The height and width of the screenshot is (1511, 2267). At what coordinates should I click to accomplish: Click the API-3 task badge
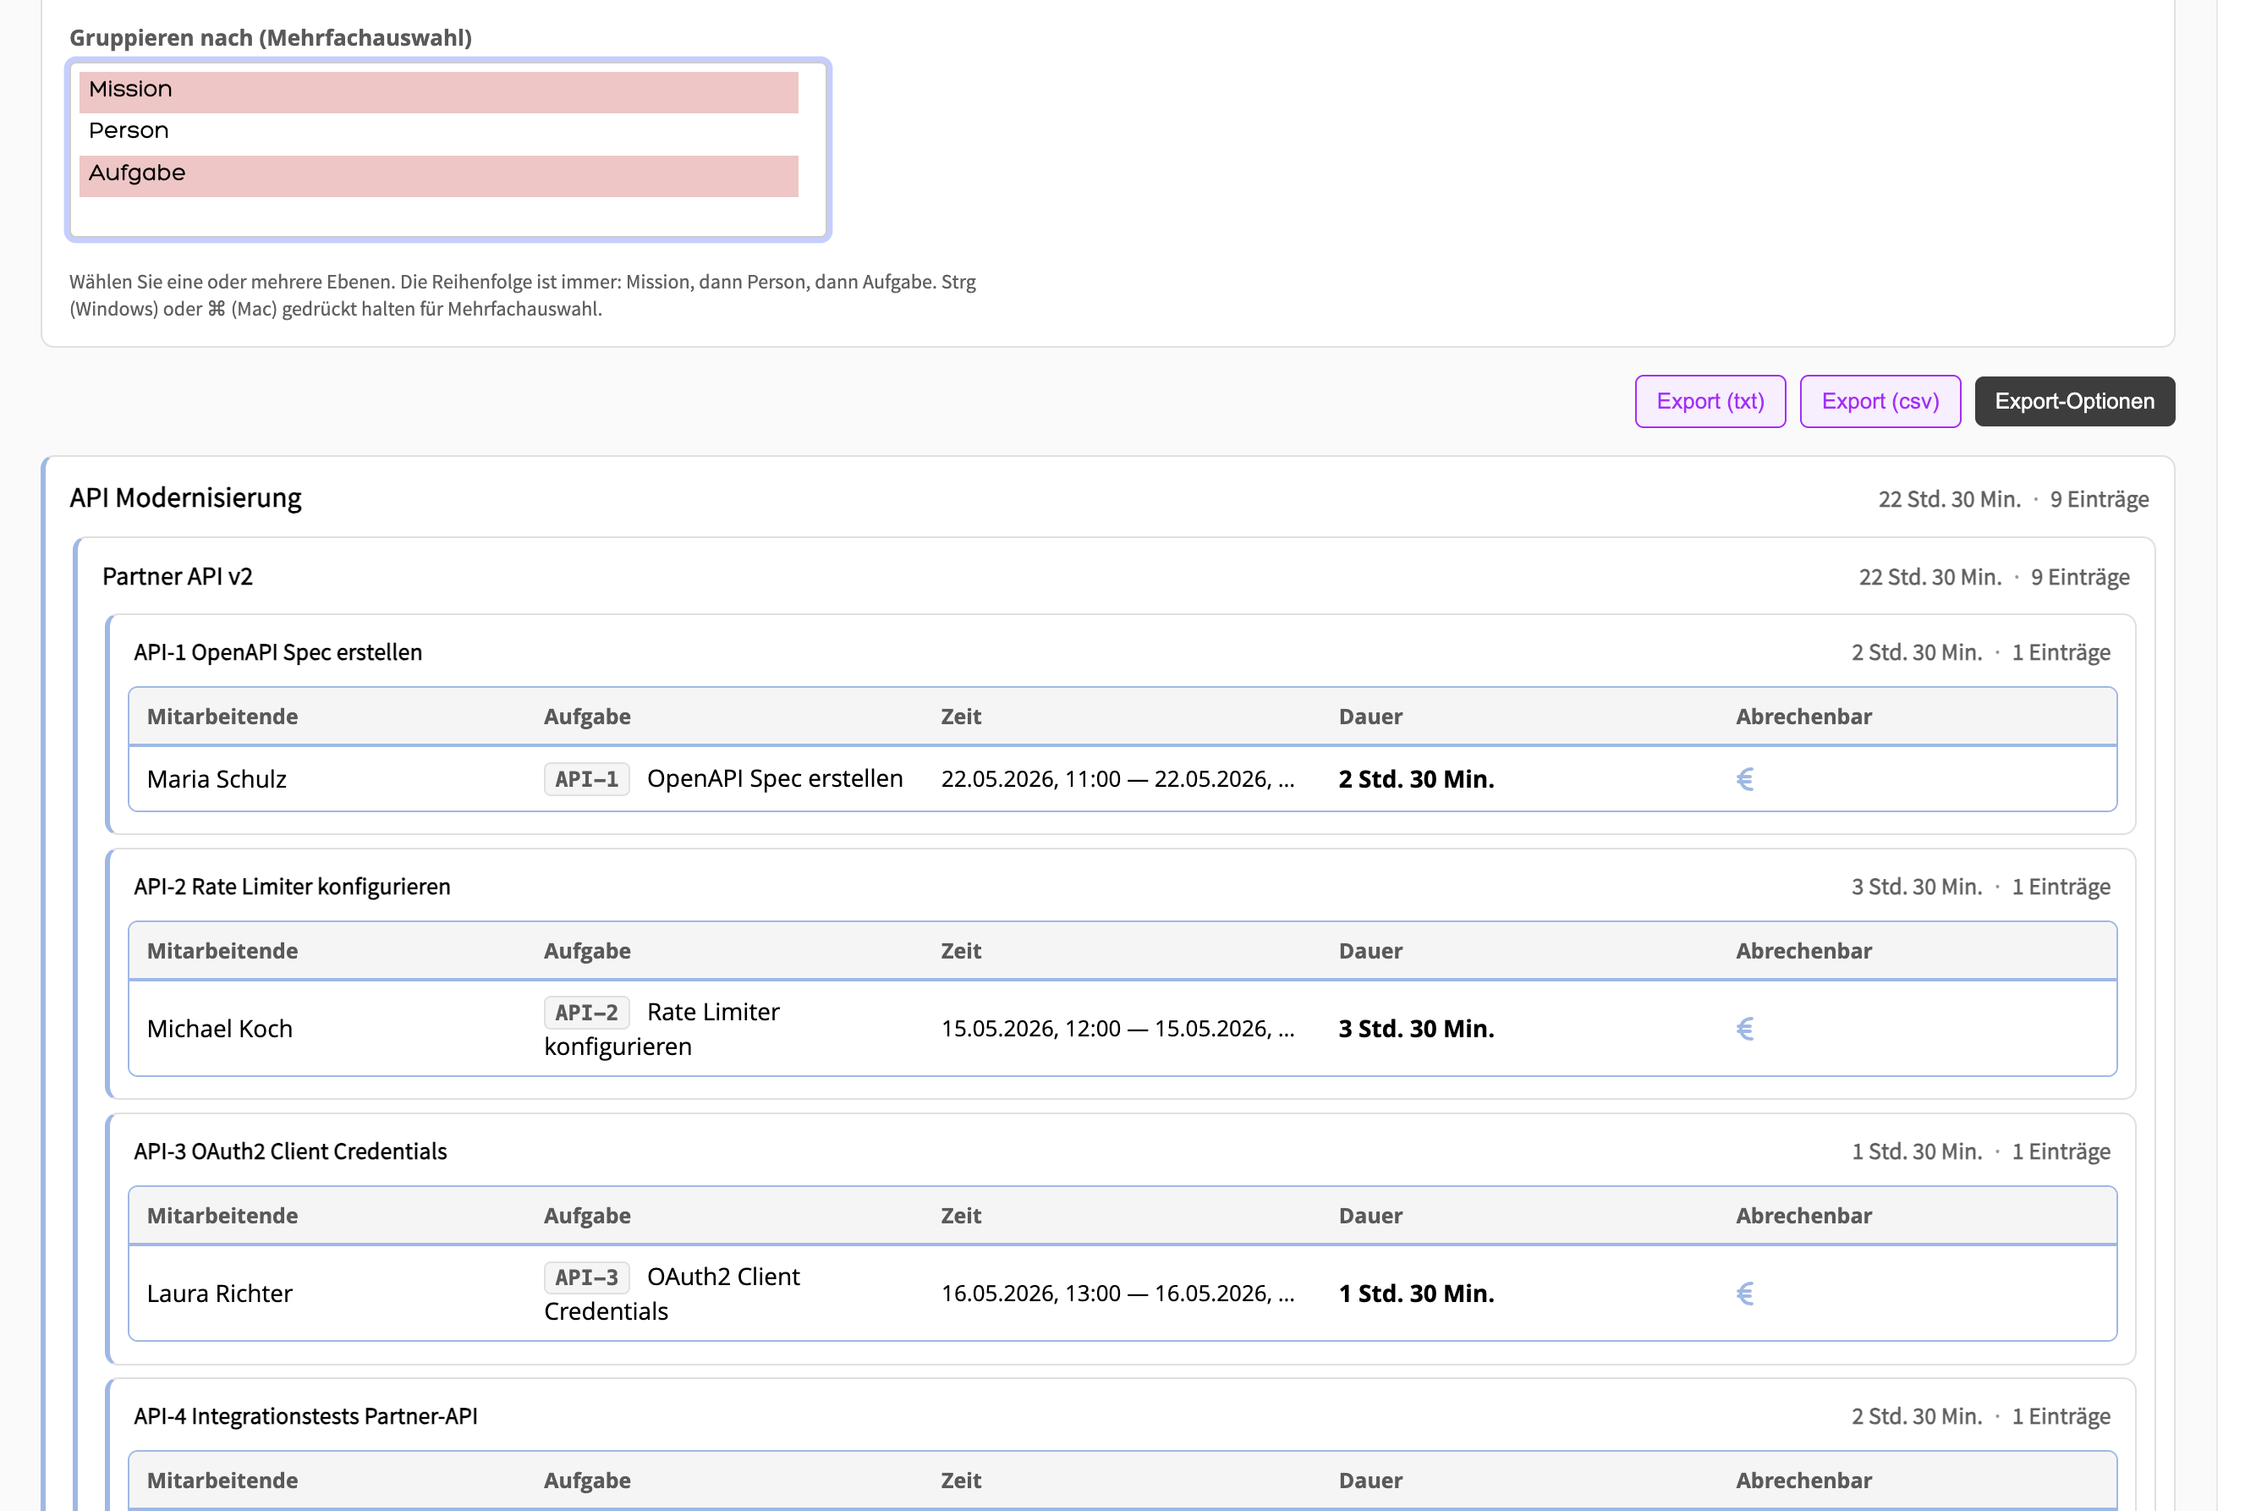585,1277
